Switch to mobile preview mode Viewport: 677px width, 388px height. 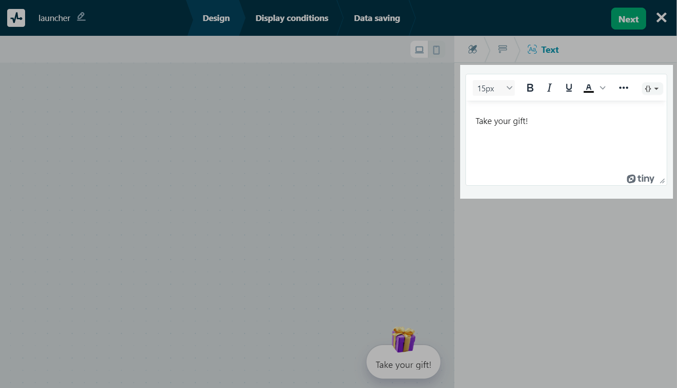click(436, 50)
